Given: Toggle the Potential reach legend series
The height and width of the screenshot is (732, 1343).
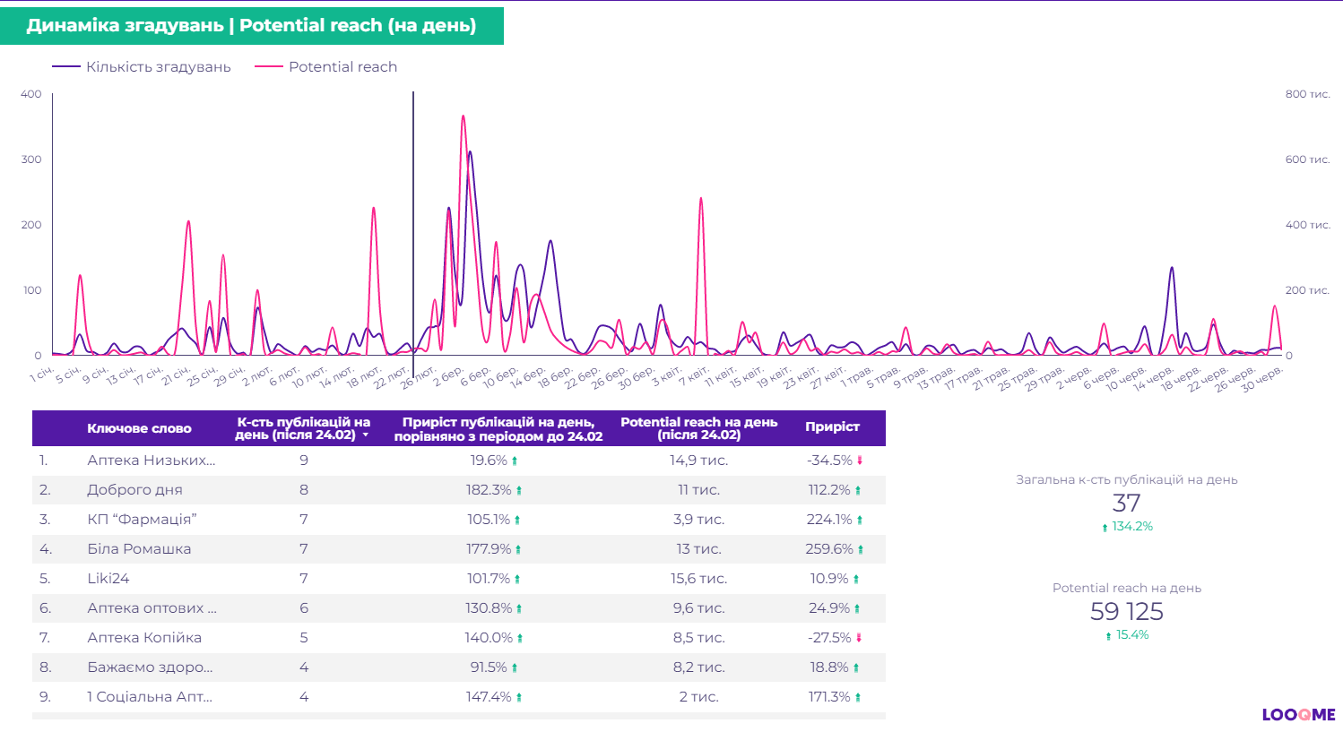Looking at the screenshot, I should click(326, 67).
